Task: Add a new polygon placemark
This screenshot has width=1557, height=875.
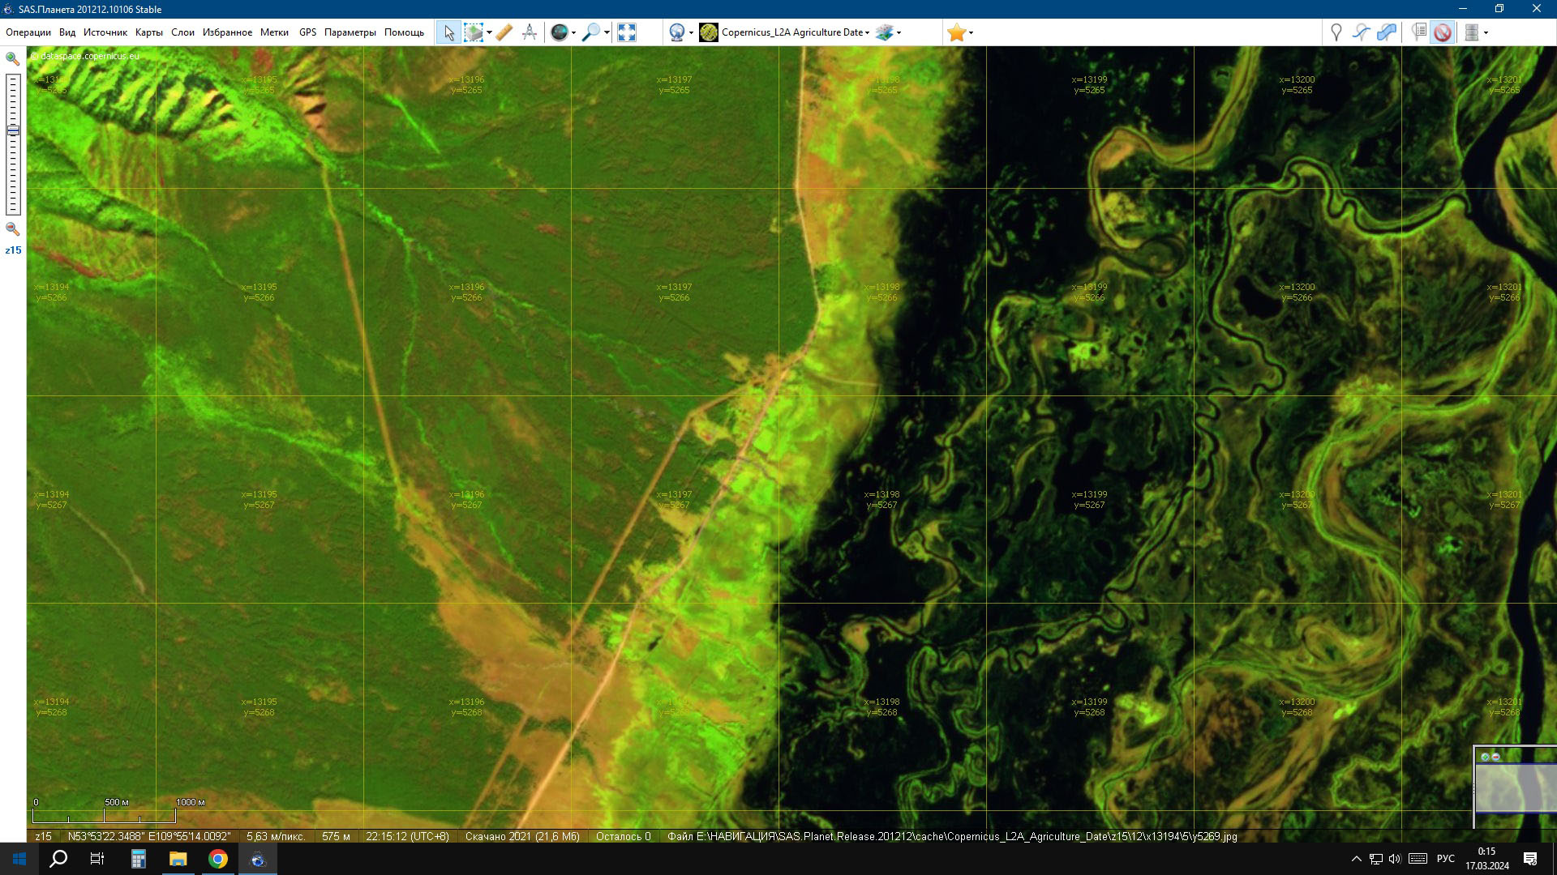Action: click(1387, 32)
